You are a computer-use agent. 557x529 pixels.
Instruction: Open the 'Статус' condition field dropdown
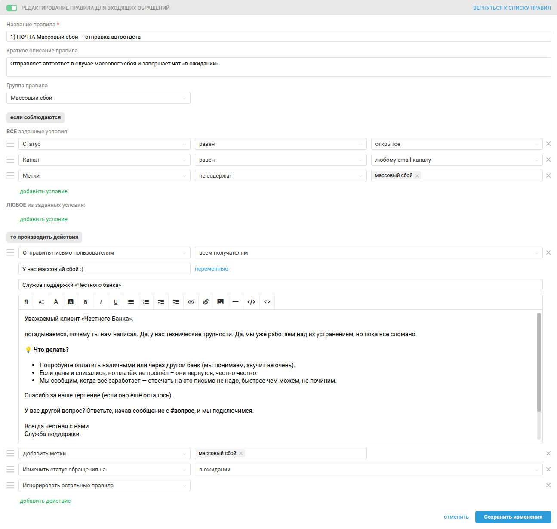pyautogui.click(x=105, y=144)
